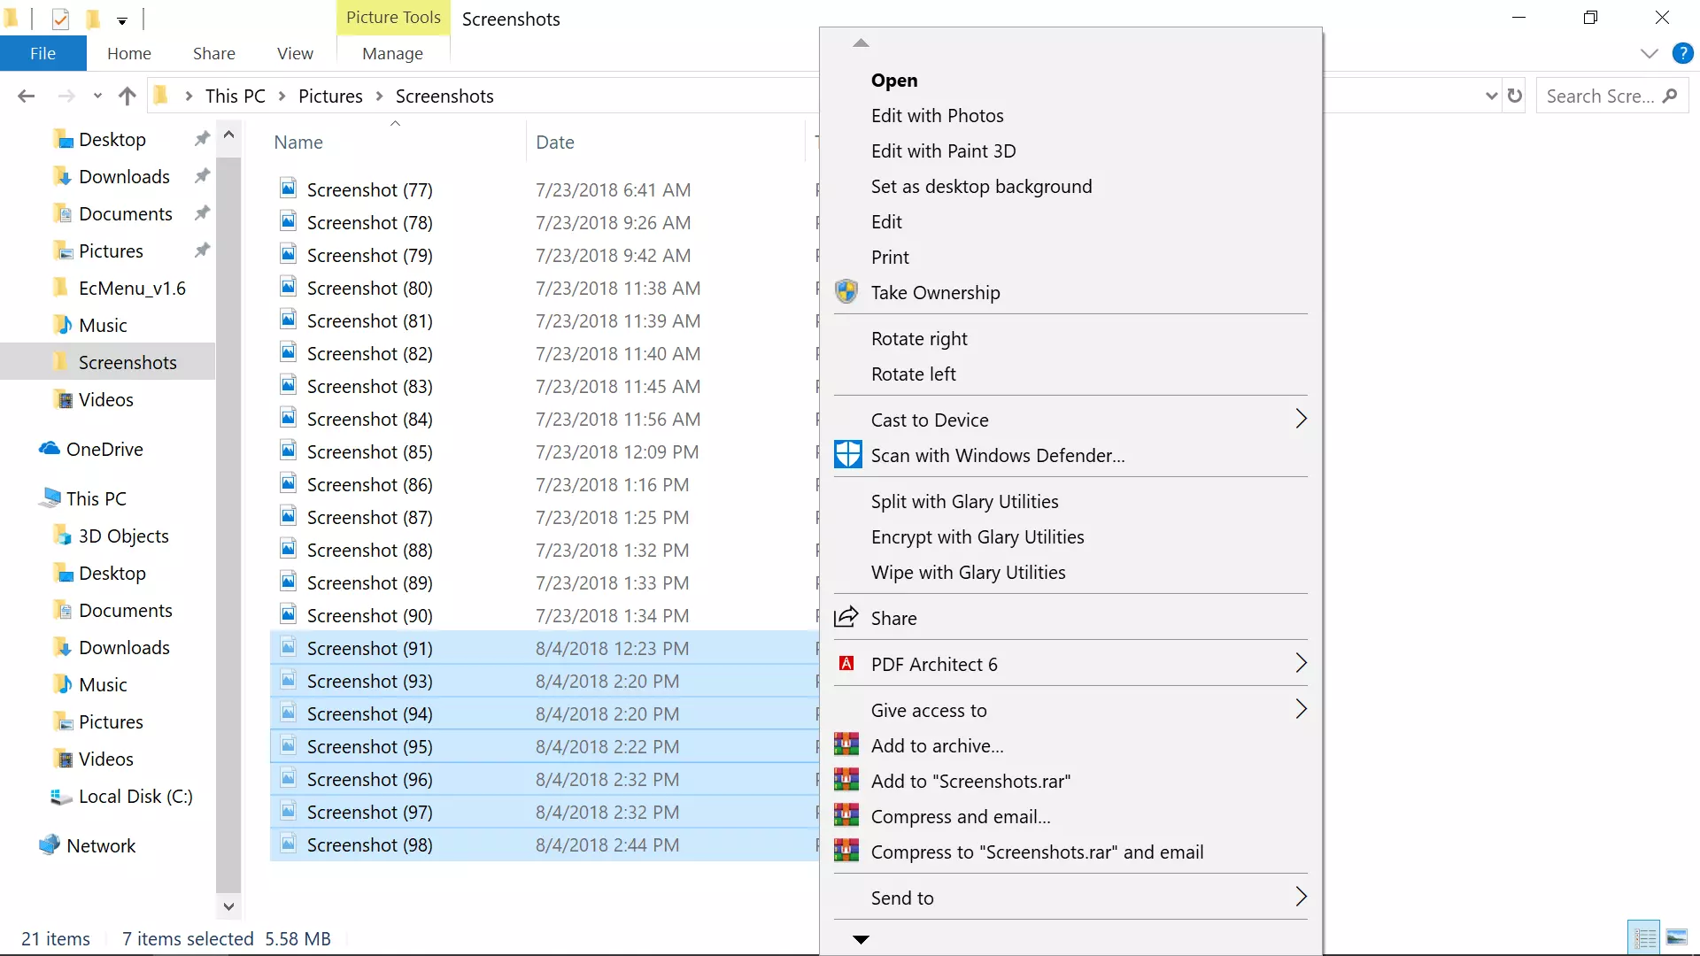This screenshot has width=1700, height=956.
Task: Scroll down the context menu
Action: [x=860, y=938]
